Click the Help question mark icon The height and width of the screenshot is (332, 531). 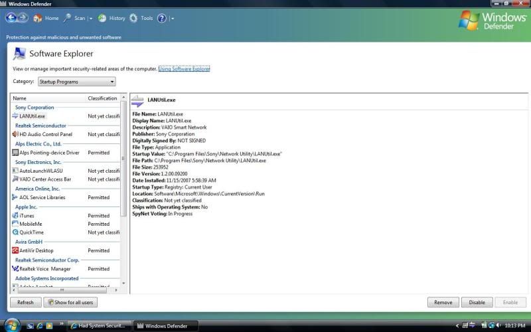(161, 19)
